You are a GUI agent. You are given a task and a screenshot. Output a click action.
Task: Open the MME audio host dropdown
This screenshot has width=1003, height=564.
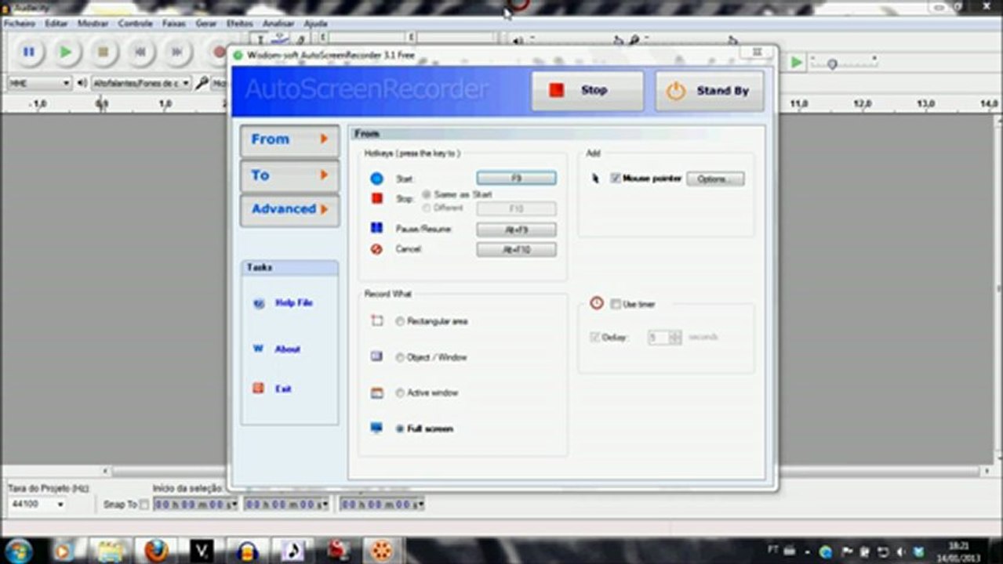[x=39, y=83]
